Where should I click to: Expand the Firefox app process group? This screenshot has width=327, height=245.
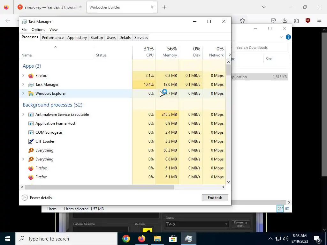click(23, 76)
